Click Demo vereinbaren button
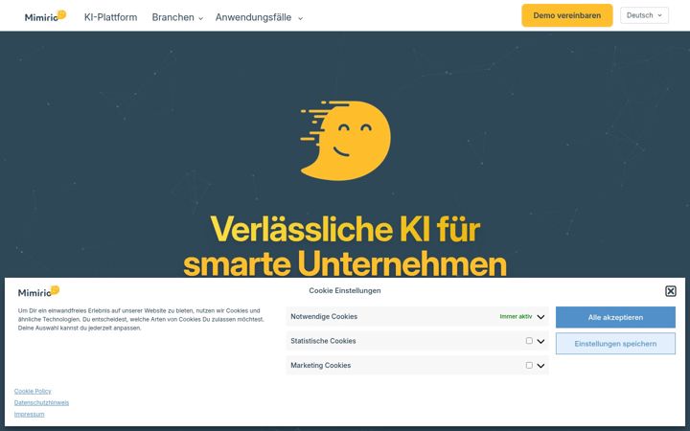This screenshot has height=431, width=690. [566, 15]
